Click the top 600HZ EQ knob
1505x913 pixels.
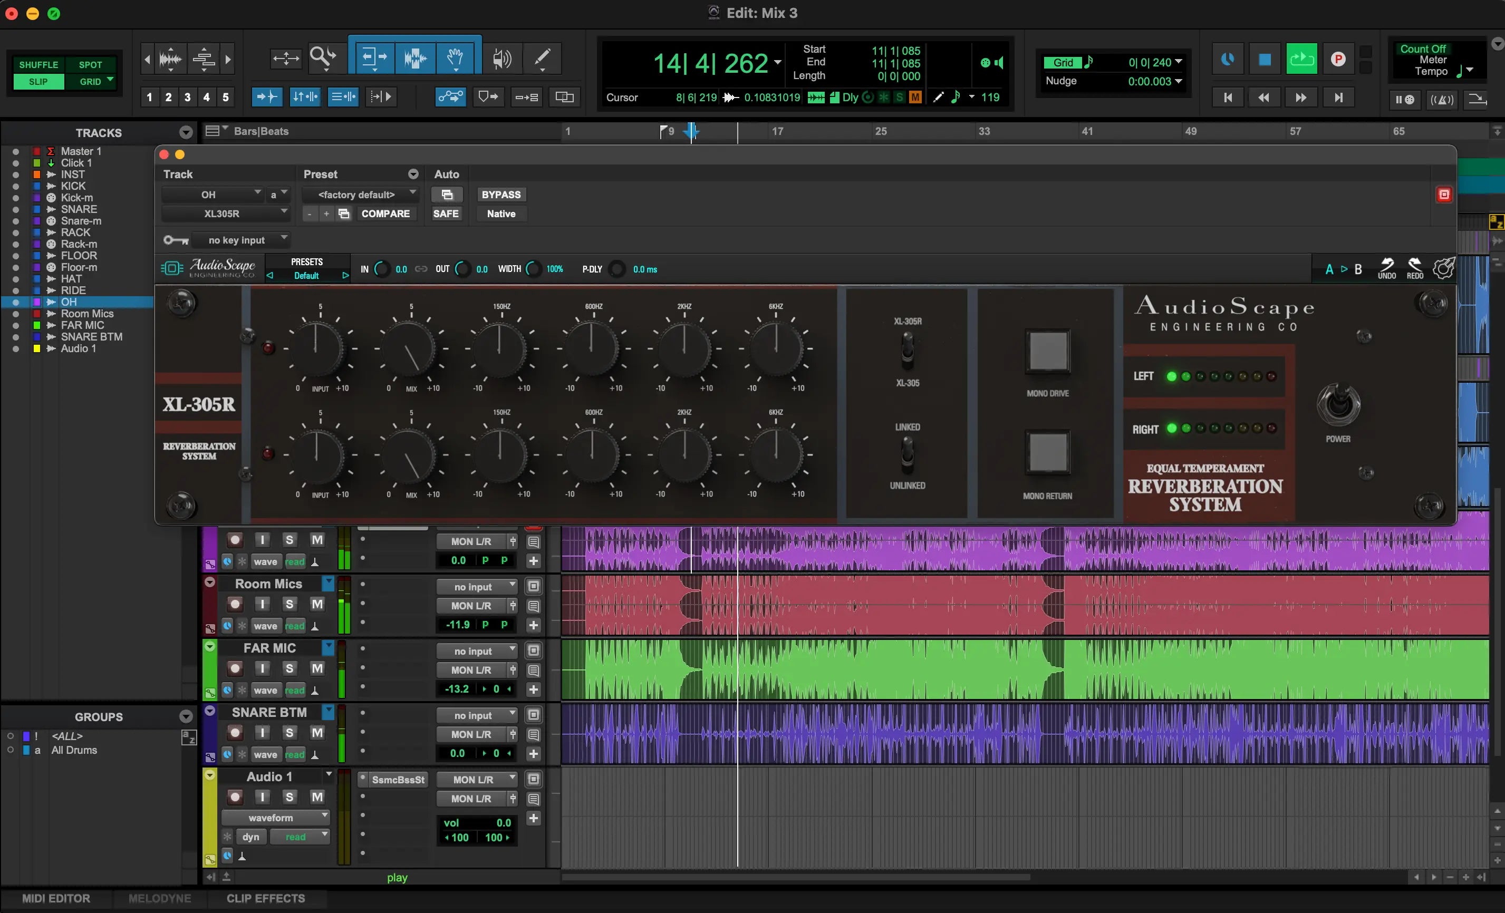tap(591, 349)
